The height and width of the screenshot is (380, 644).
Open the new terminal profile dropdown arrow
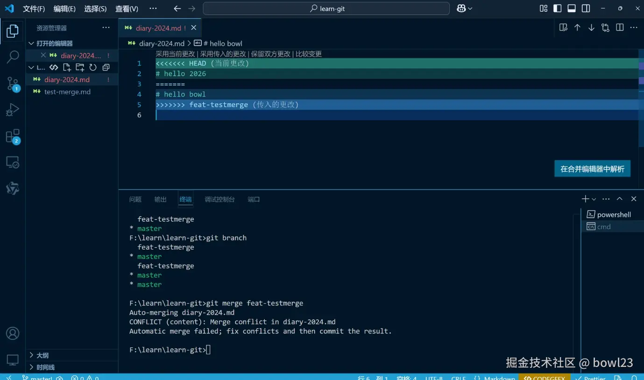point(594,199)
